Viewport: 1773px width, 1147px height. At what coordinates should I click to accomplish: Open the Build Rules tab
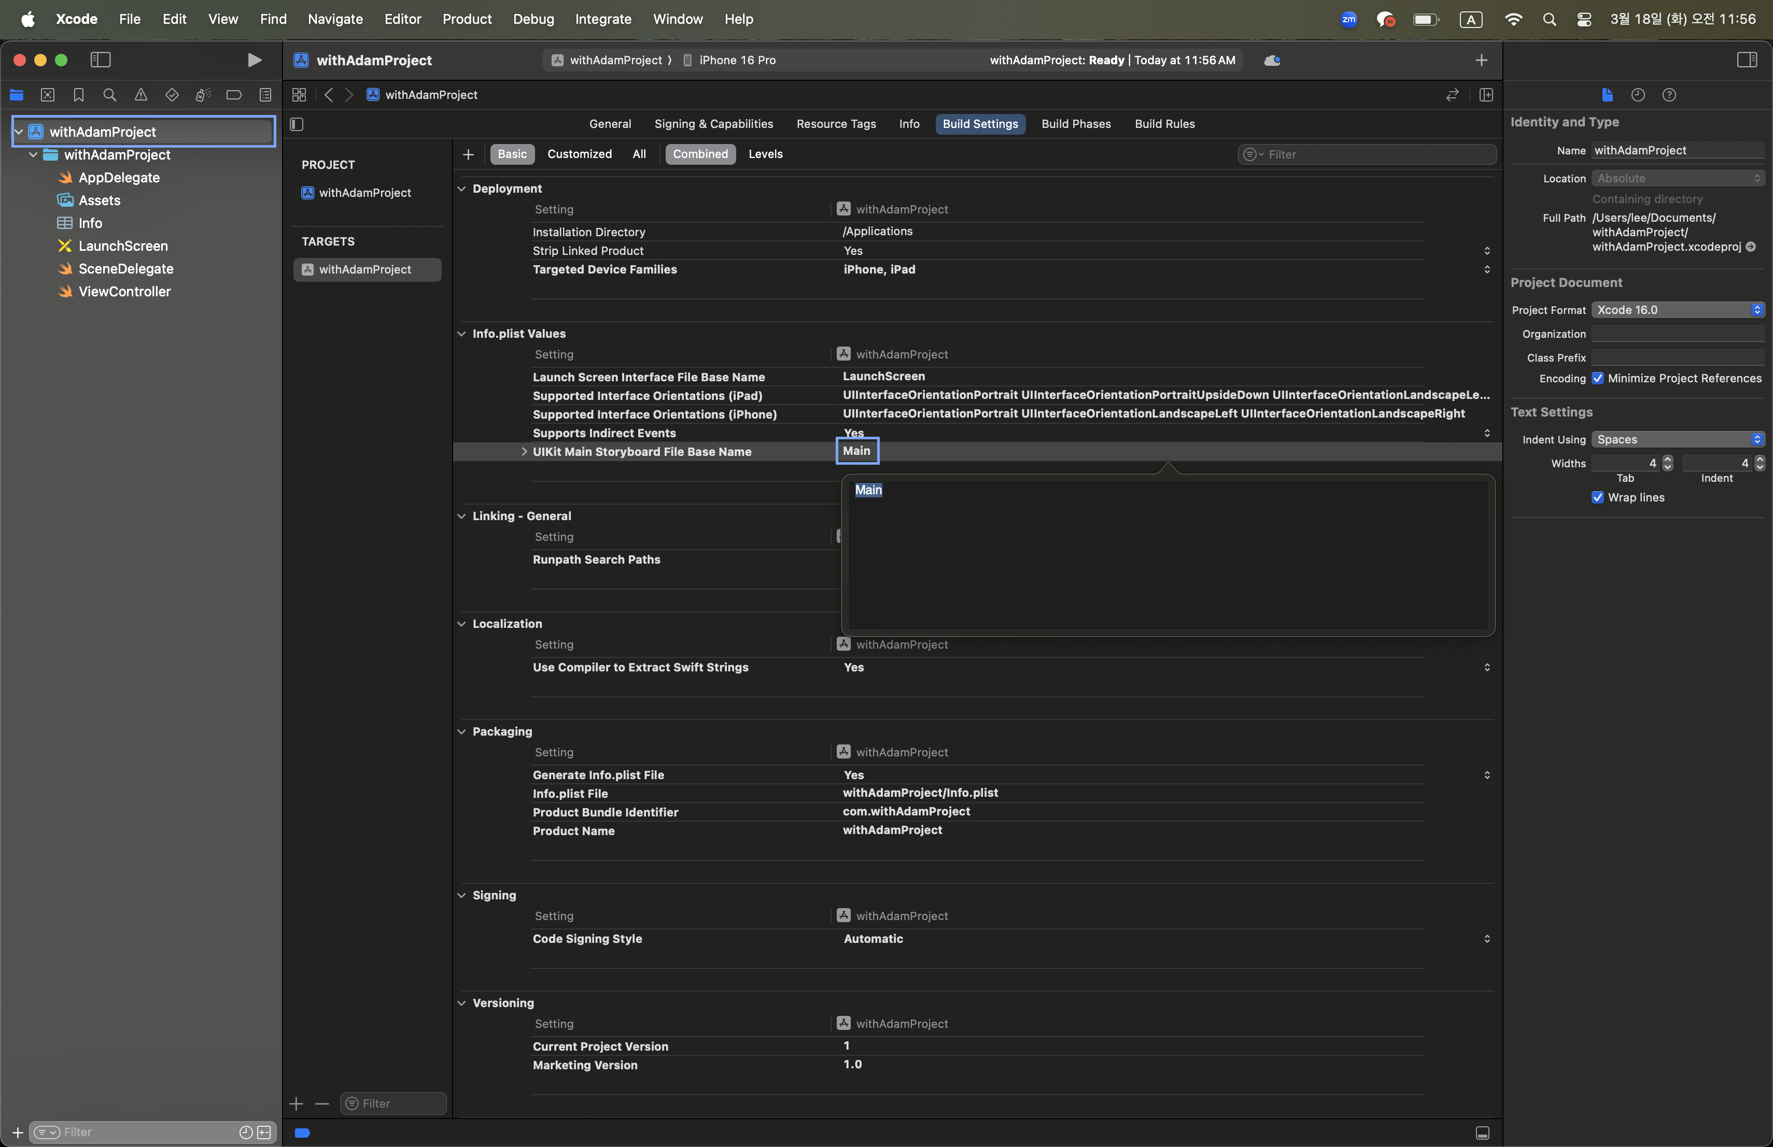point(1164,123)
